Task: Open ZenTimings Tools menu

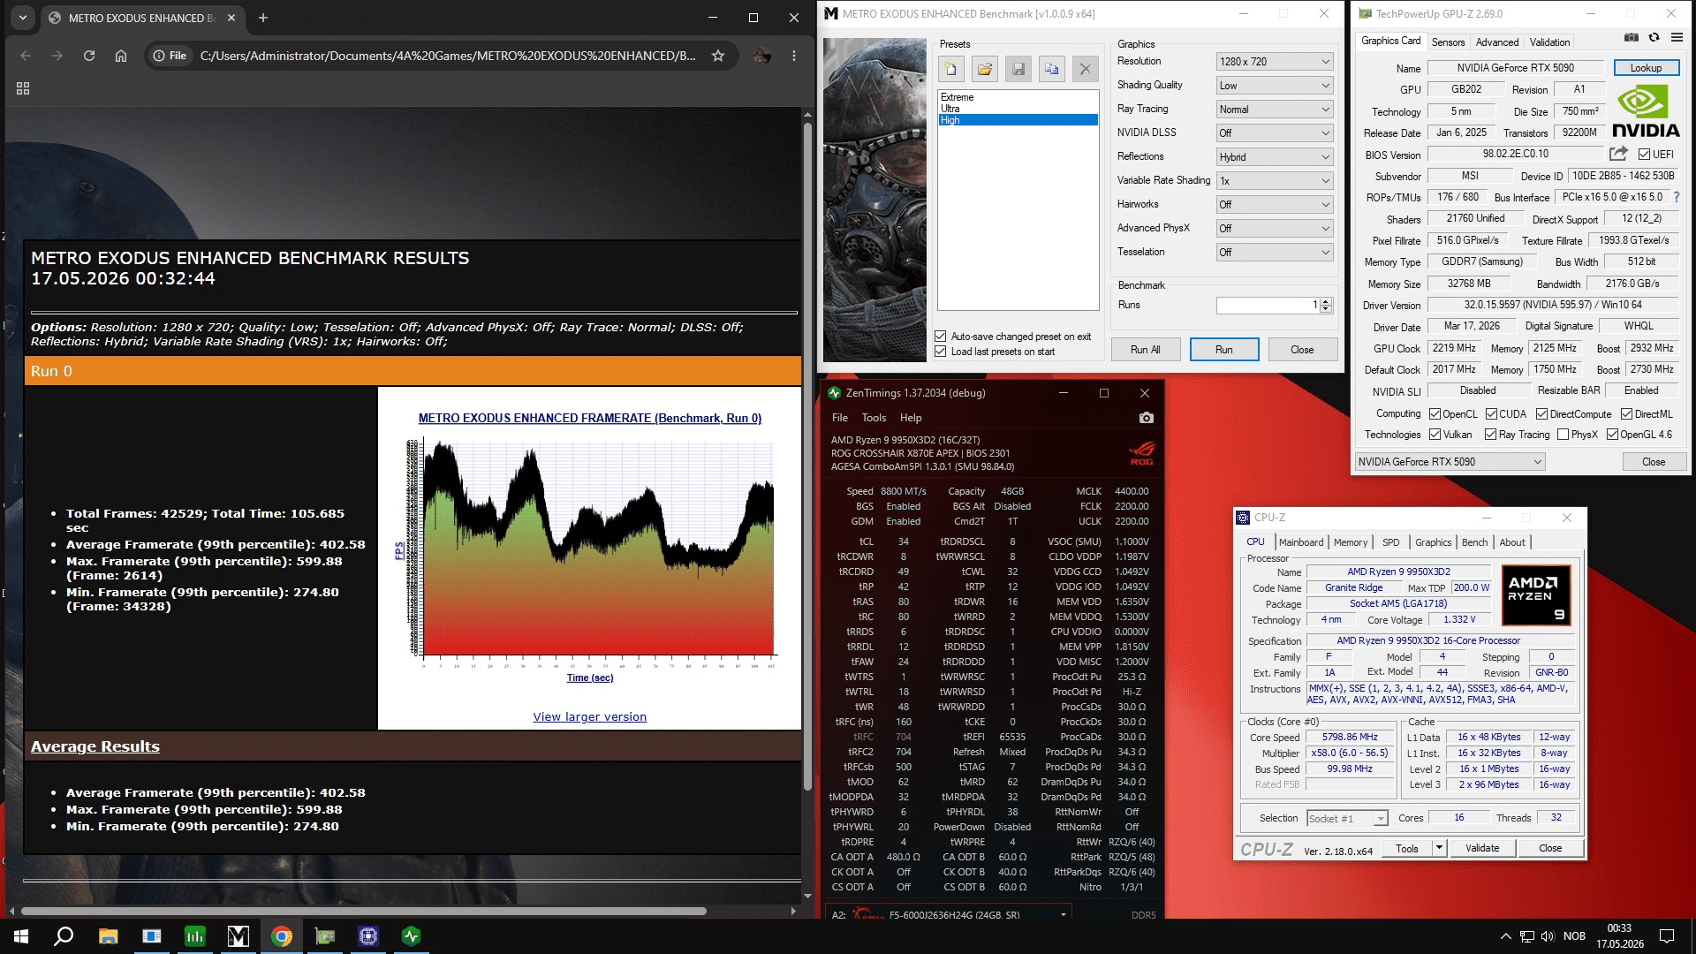Action: [x=874, y=418]
